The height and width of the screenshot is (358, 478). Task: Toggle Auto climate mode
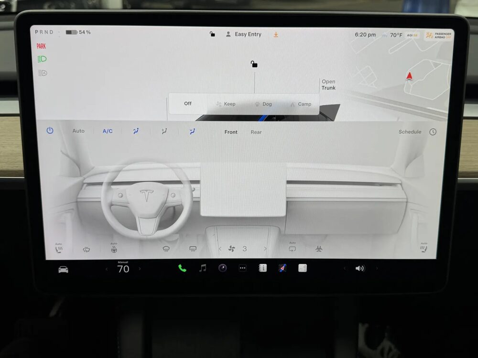(x=78, y=131)
